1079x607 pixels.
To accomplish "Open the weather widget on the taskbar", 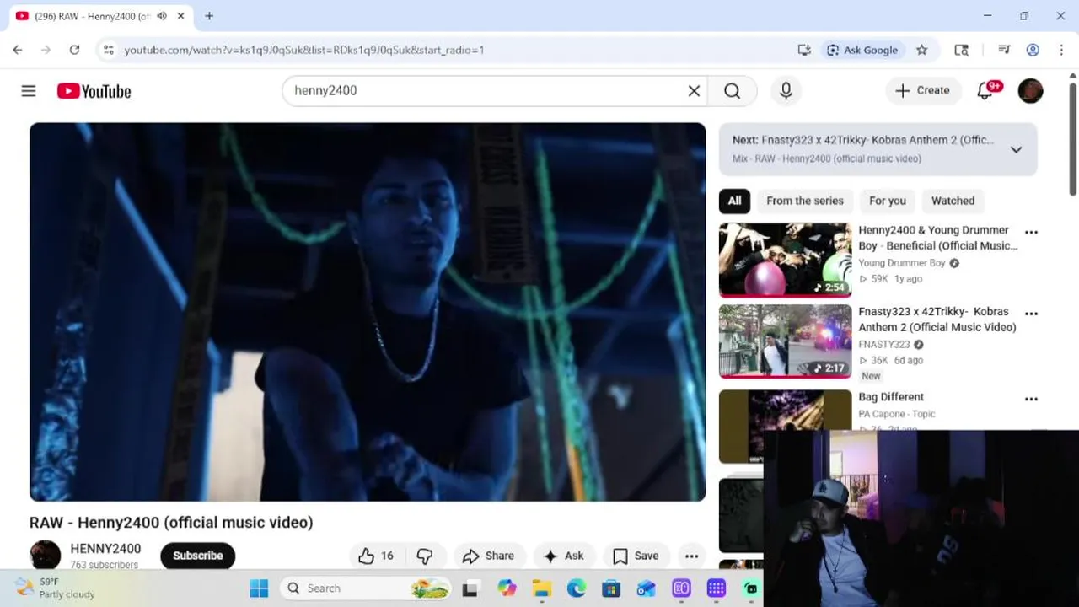I will click(x=56, y=588).
